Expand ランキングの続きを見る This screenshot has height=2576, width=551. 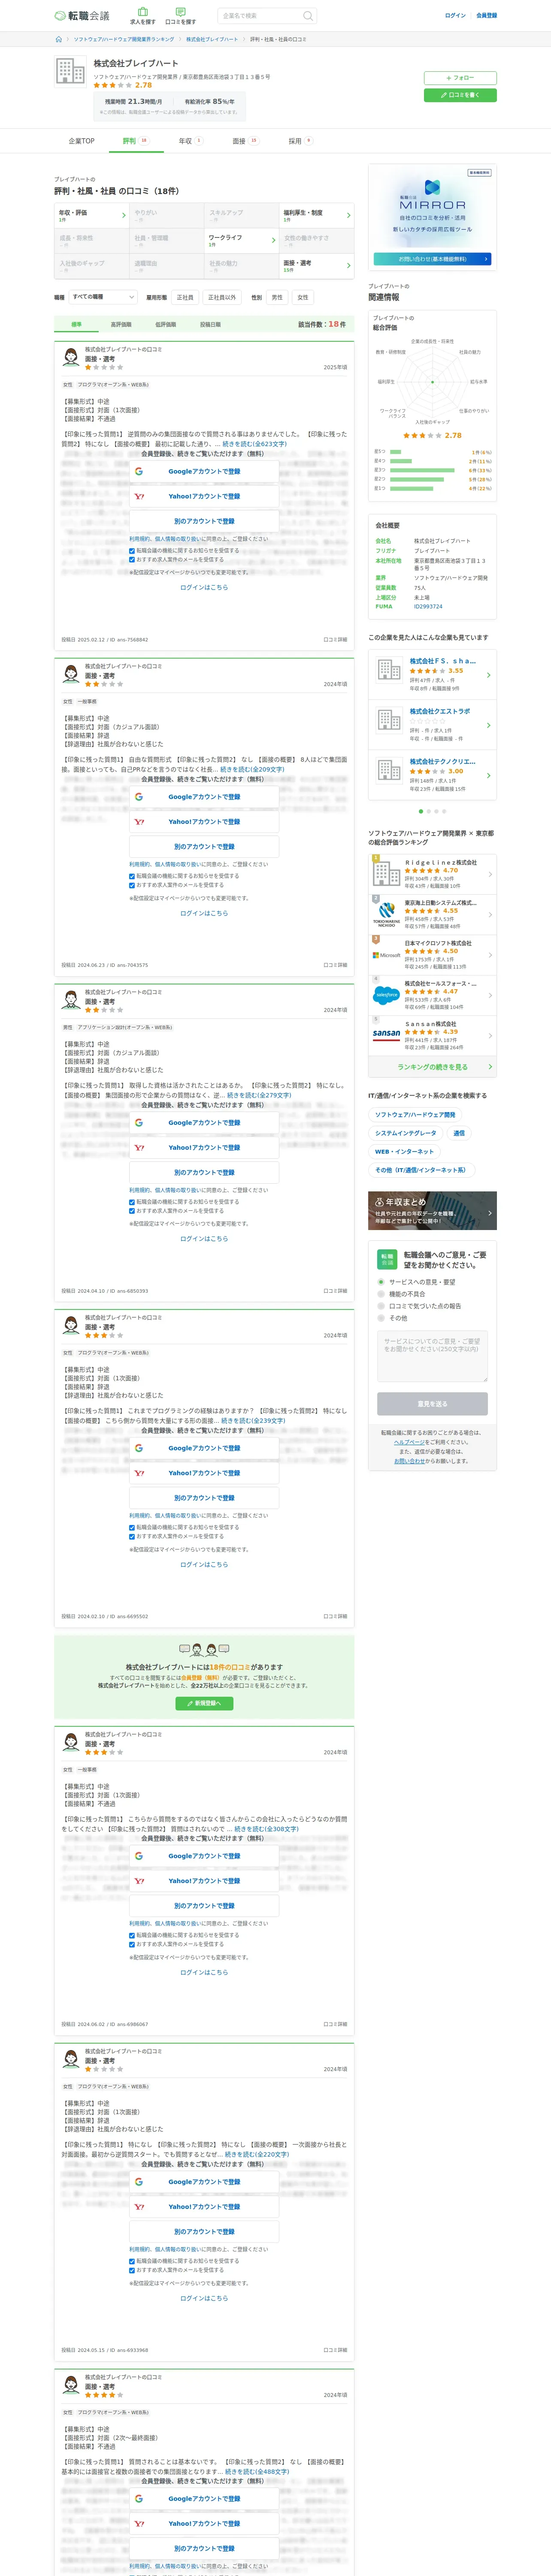[x=432, y=1067]
